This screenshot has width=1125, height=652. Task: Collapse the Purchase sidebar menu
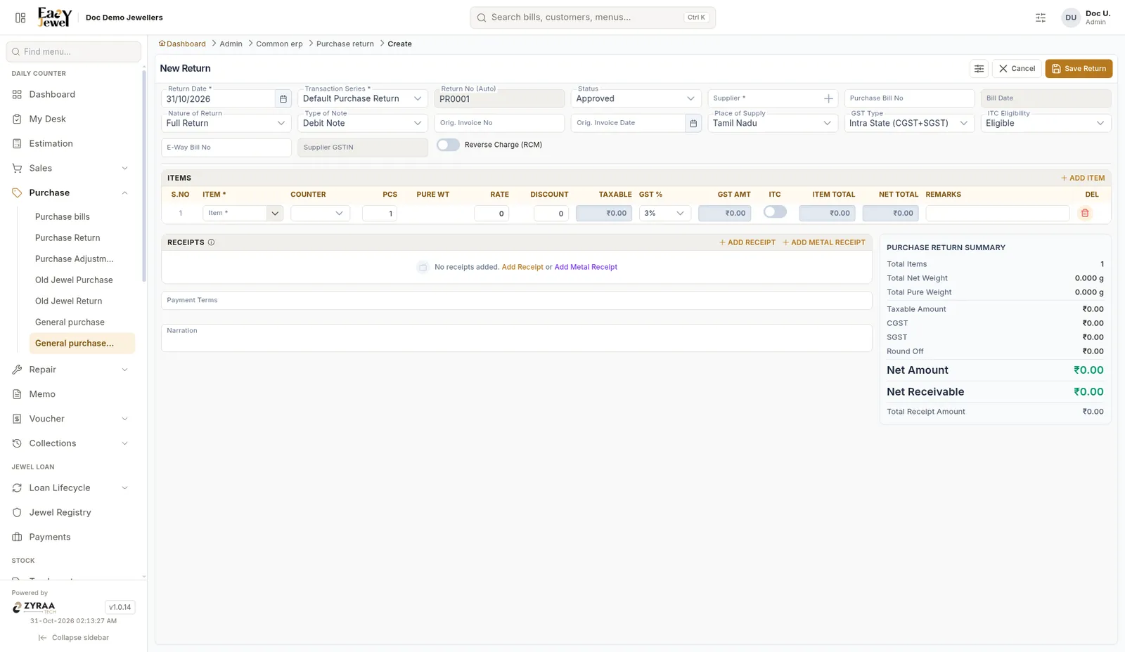(73, 193)
